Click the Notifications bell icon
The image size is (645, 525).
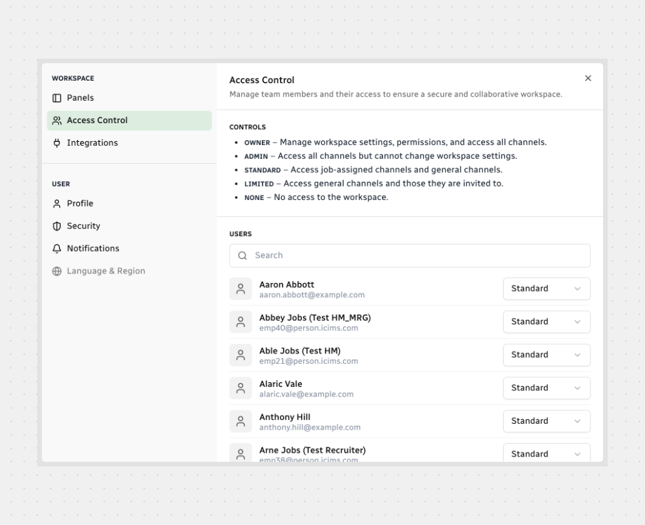tap(57, 249)
